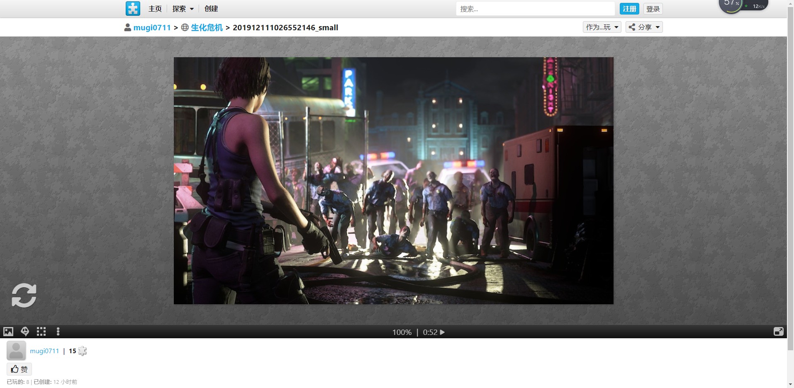Click the play timer arrow
The height and width of the screenshot is (388, 794).
click(x=442, y=332)
